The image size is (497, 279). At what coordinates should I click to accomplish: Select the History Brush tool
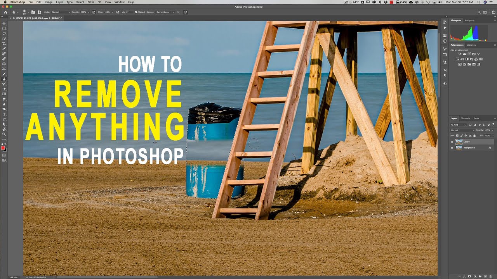tap(4, 84)
